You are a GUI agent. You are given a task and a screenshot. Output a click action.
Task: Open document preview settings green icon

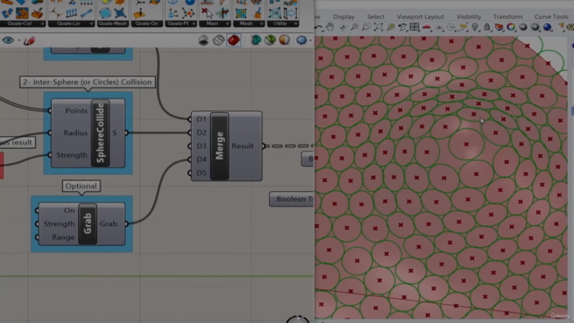click(x=270, y=40)
